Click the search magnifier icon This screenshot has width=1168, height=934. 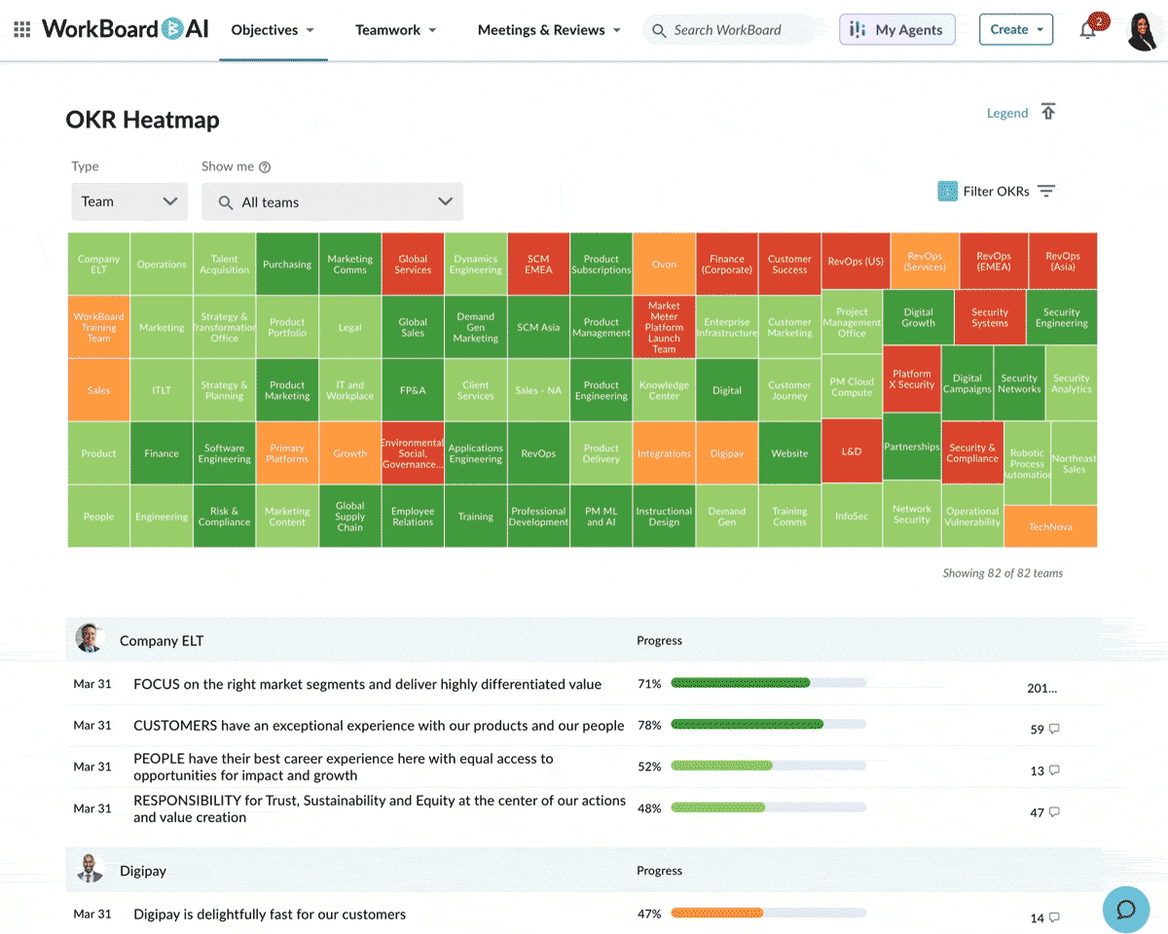660,30
